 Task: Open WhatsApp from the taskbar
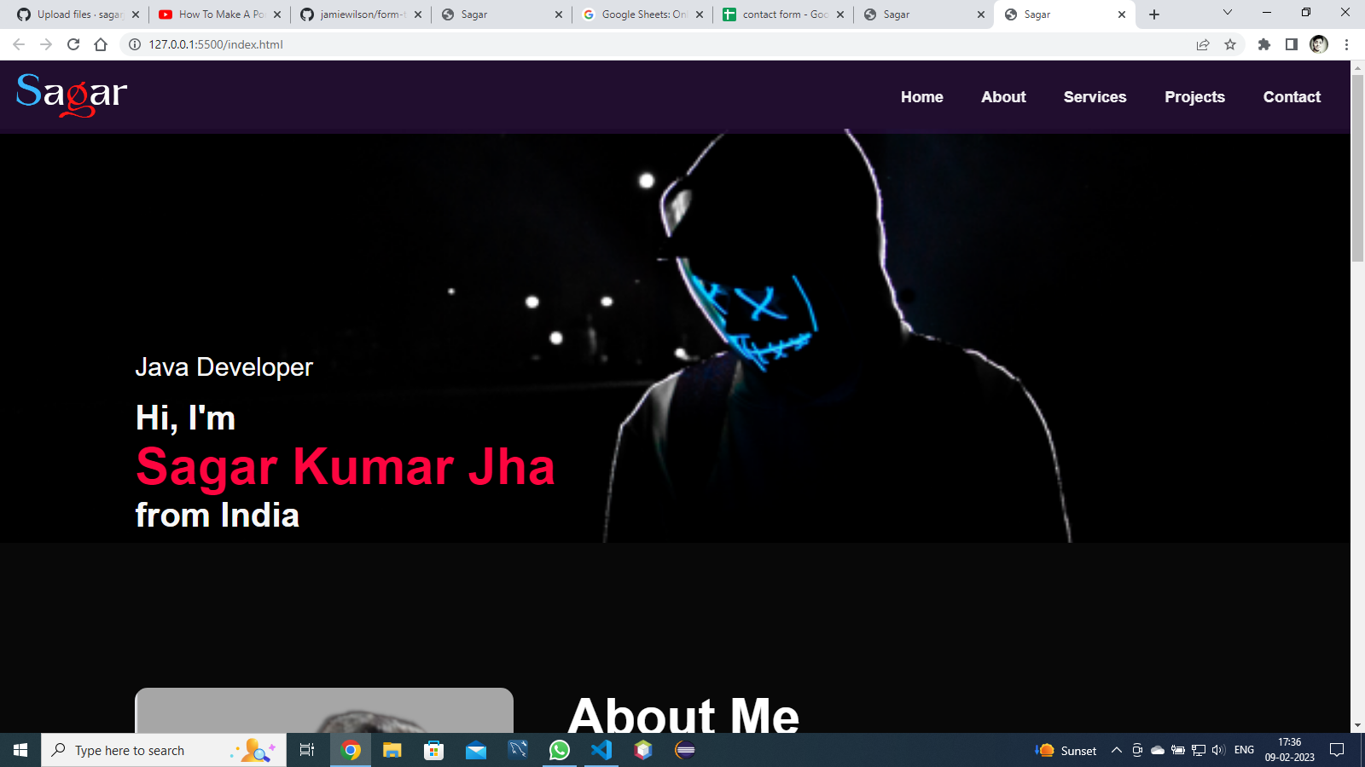pos(560,750)
